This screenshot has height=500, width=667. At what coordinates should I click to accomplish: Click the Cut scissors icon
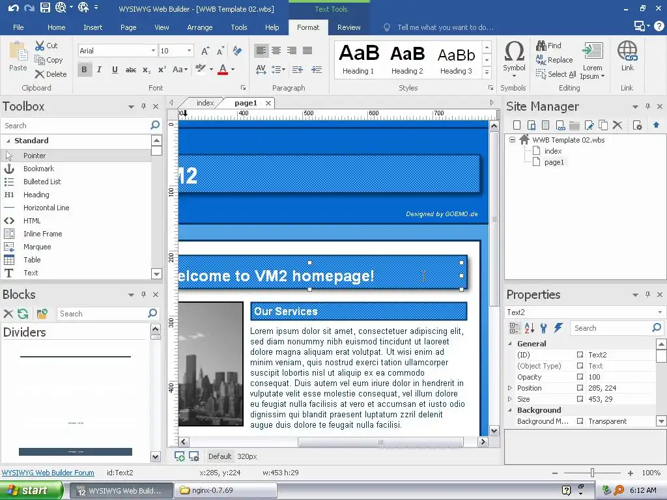[x=40, y=46]
